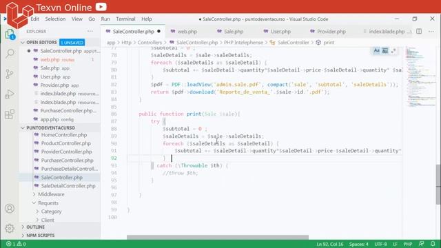The width and height of the screenshot is (441, 248).
Task: Switch to the index.blade.php tab
Action: 387,32
